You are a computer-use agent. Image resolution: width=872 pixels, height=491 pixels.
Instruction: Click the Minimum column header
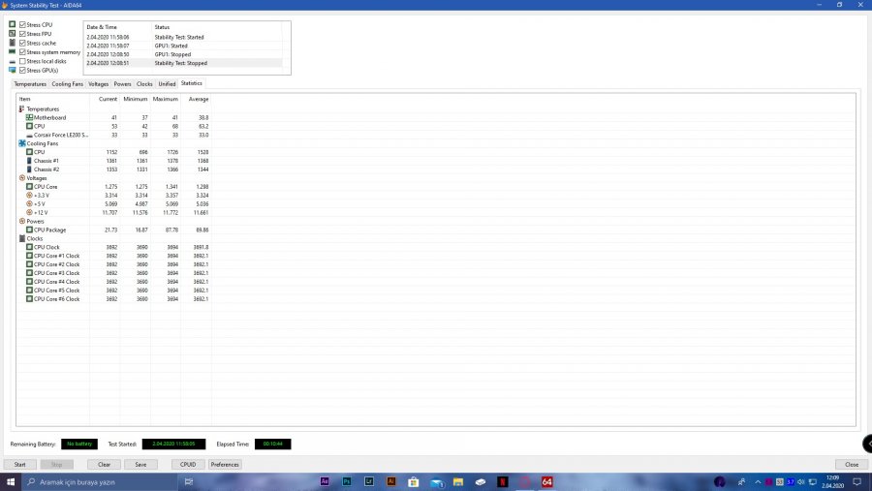(135, 99)
